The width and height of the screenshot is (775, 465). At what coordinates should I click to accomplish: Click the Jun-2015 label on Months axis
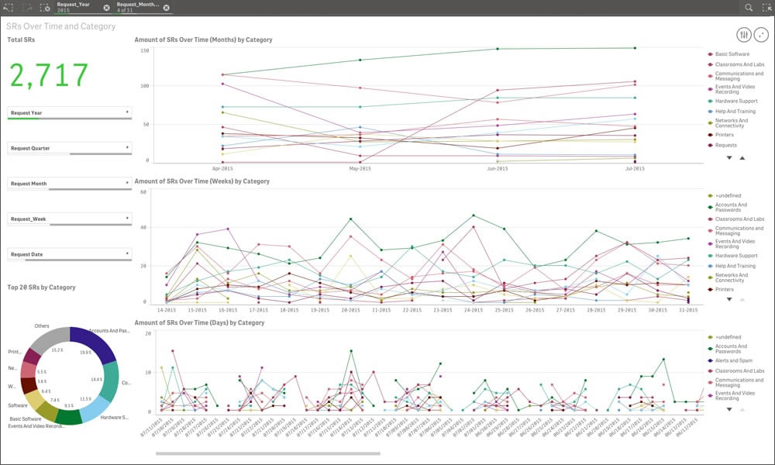pos(498,168)
